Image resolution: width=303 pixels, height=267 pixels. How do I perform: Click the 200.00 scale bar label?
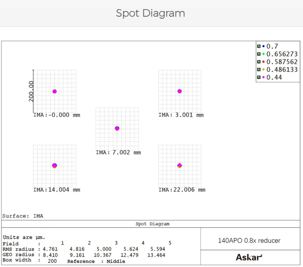pos(31,91)
